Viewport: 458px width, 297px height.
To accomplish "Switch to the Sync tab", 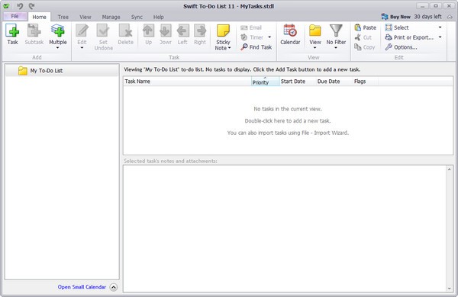I will click(x=137, y=17).
